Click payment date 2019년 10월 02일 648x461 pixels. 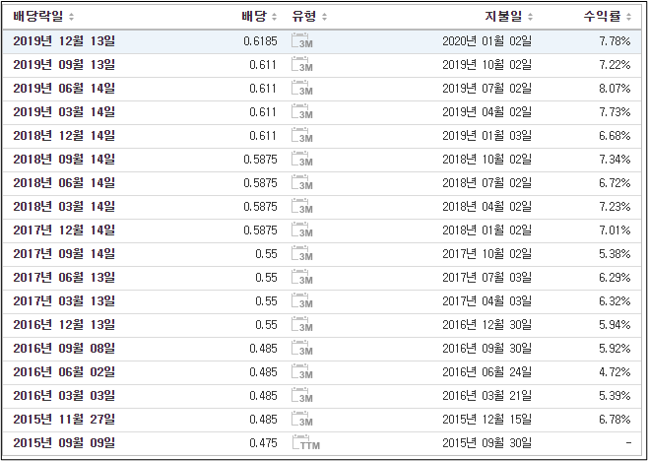point(486,64)
